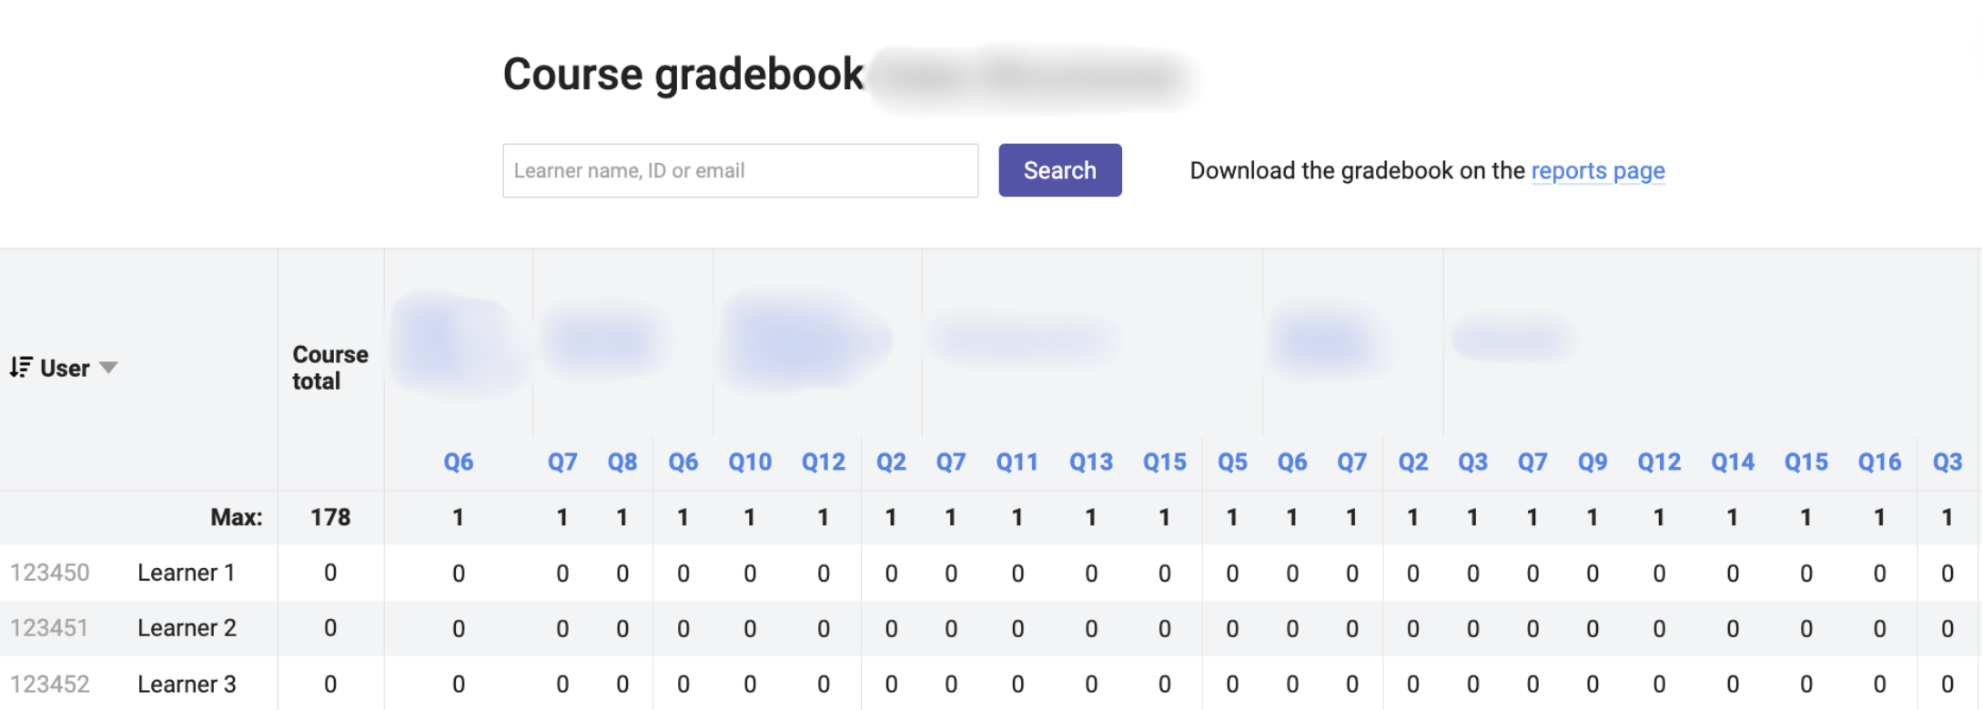This screenshot has width=1982, height=710.
Task: Open the Q8 column header link
Action: [622, 462]
